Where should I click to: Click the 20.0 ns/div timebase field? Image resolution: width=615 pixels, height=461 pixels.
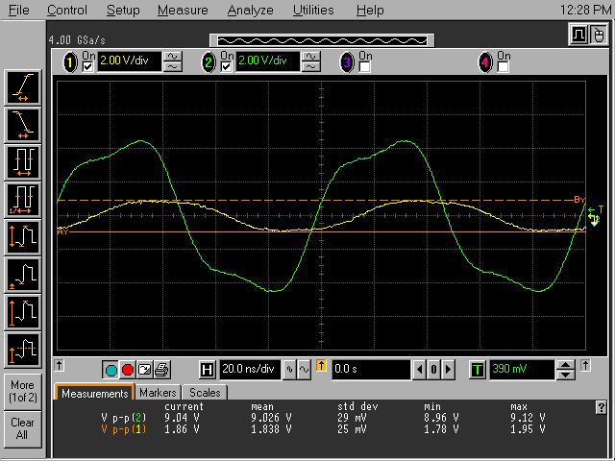click(250, 370)
